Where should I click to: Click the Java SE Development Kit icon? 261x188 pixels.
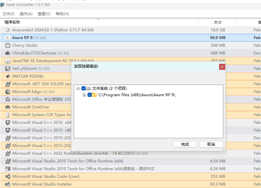(x=8, y=61)
